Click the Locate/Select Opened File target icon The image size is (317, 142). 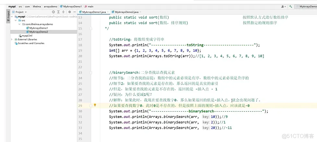(x=53, y=12)
